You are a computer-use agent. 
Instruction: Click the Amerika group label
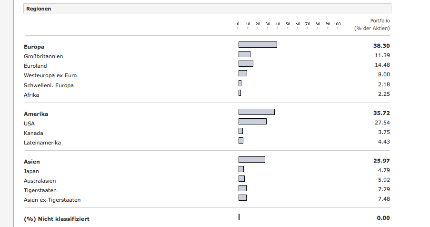click(x=36, y=114)
